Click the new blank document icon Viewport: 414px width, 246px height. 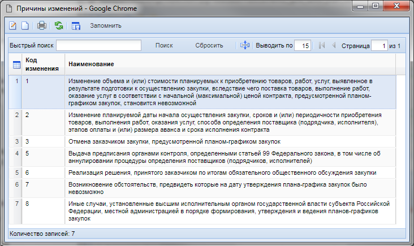coord(24,25)
